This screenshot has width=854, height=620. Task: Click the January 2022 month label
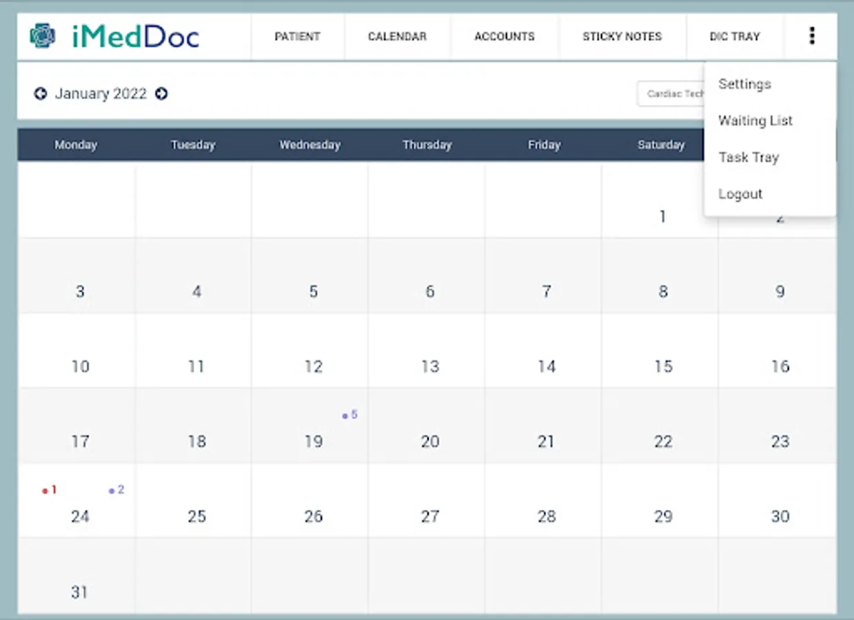(101, 94)
